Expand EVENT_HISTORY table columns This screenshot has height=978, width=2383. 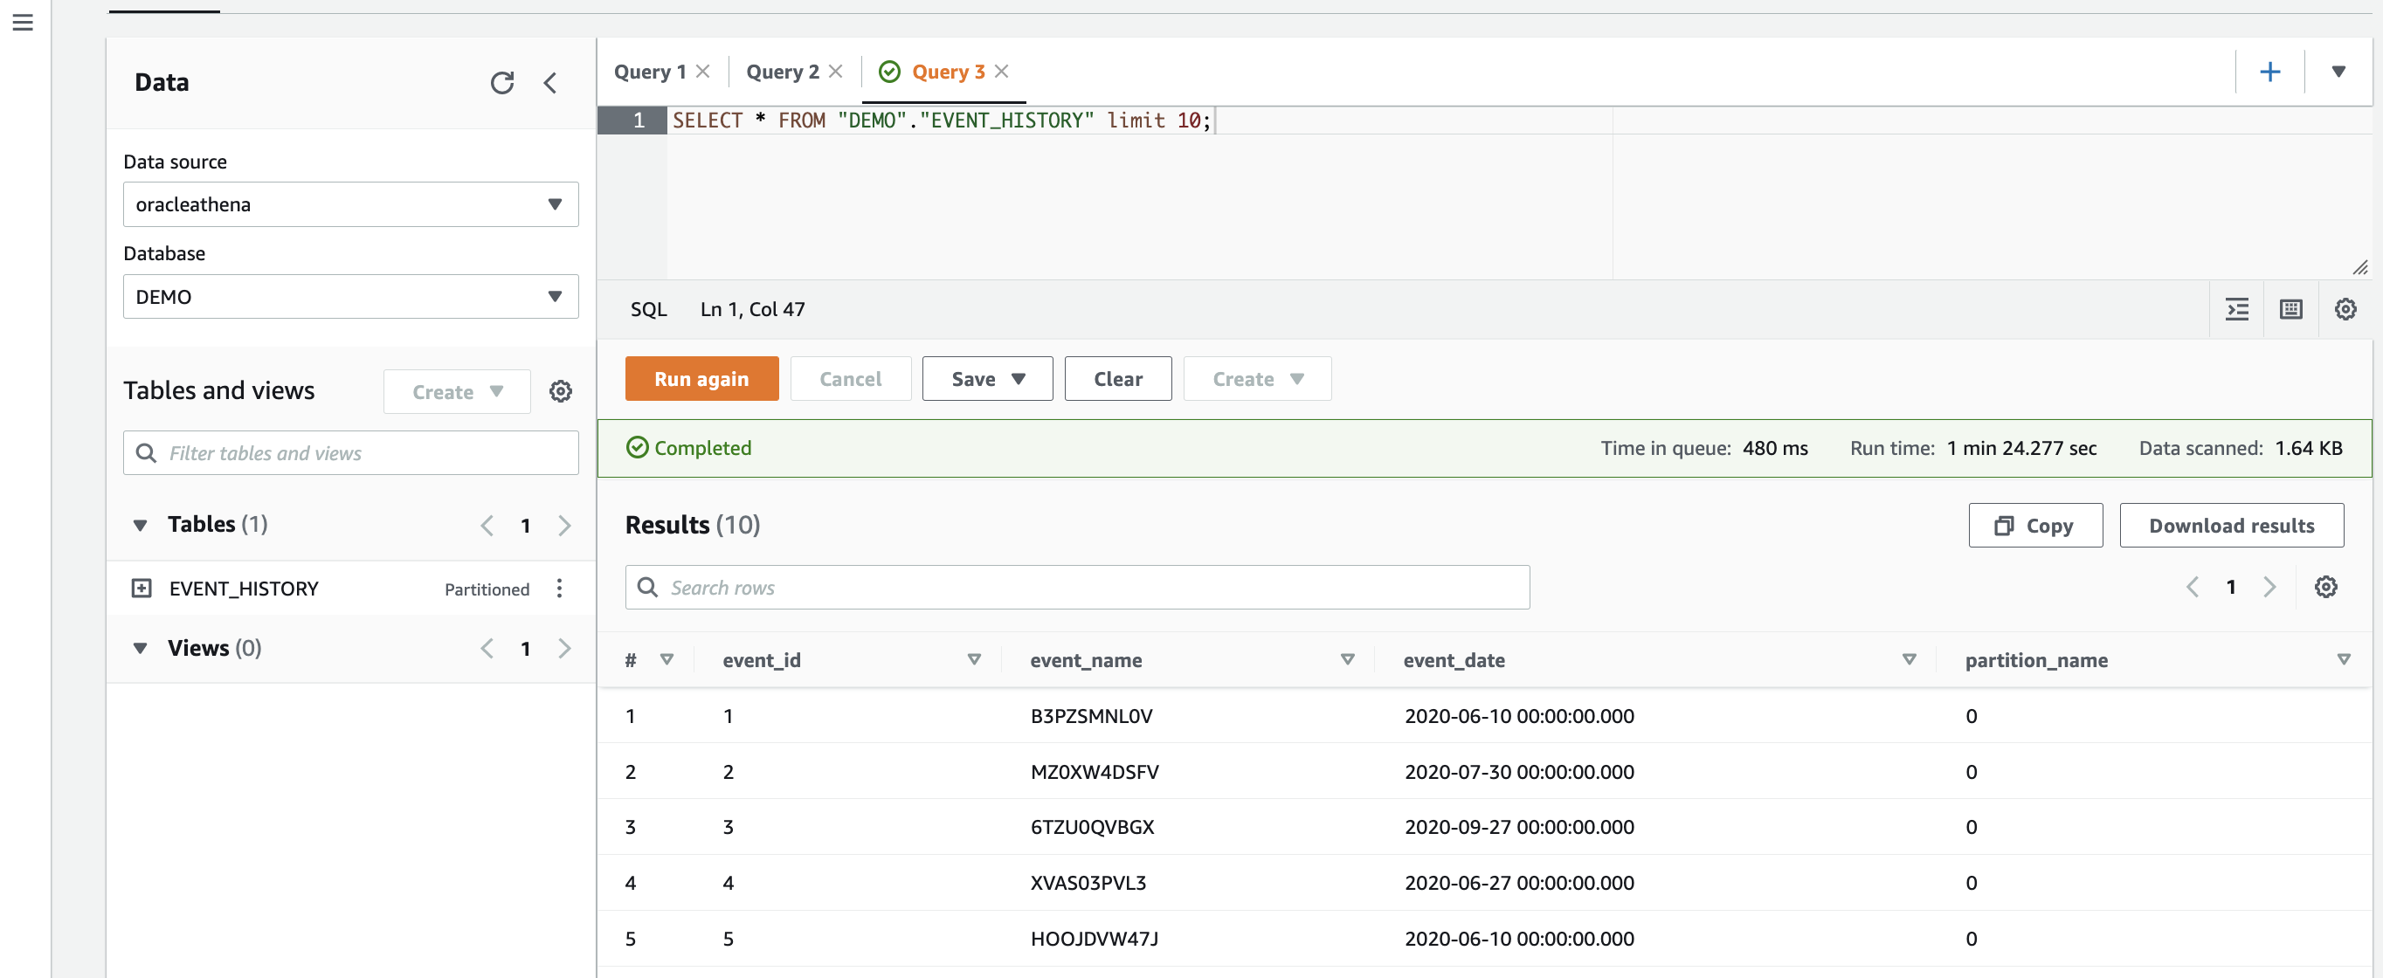[x=142, y=589]
